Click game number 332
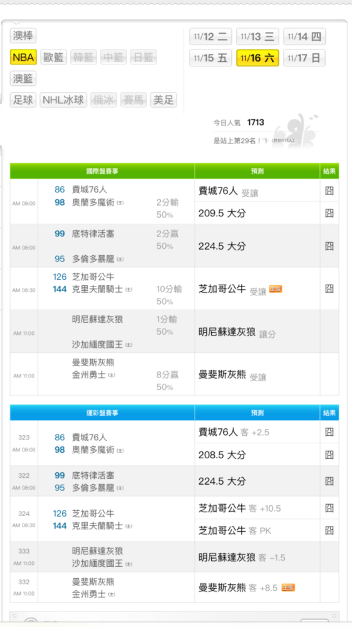Viewport: 352px width, 627px height. (x=24, y=582)
